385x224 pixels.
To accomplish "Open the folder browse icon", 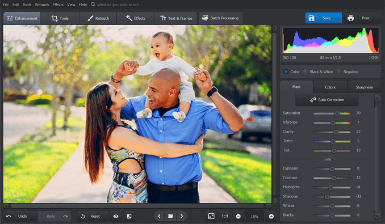I will (170, 216).
